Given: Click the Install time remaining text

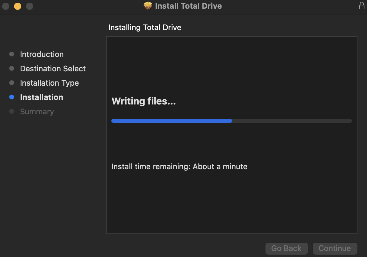Looking at the screenshot, I should [x=179, y=167].
